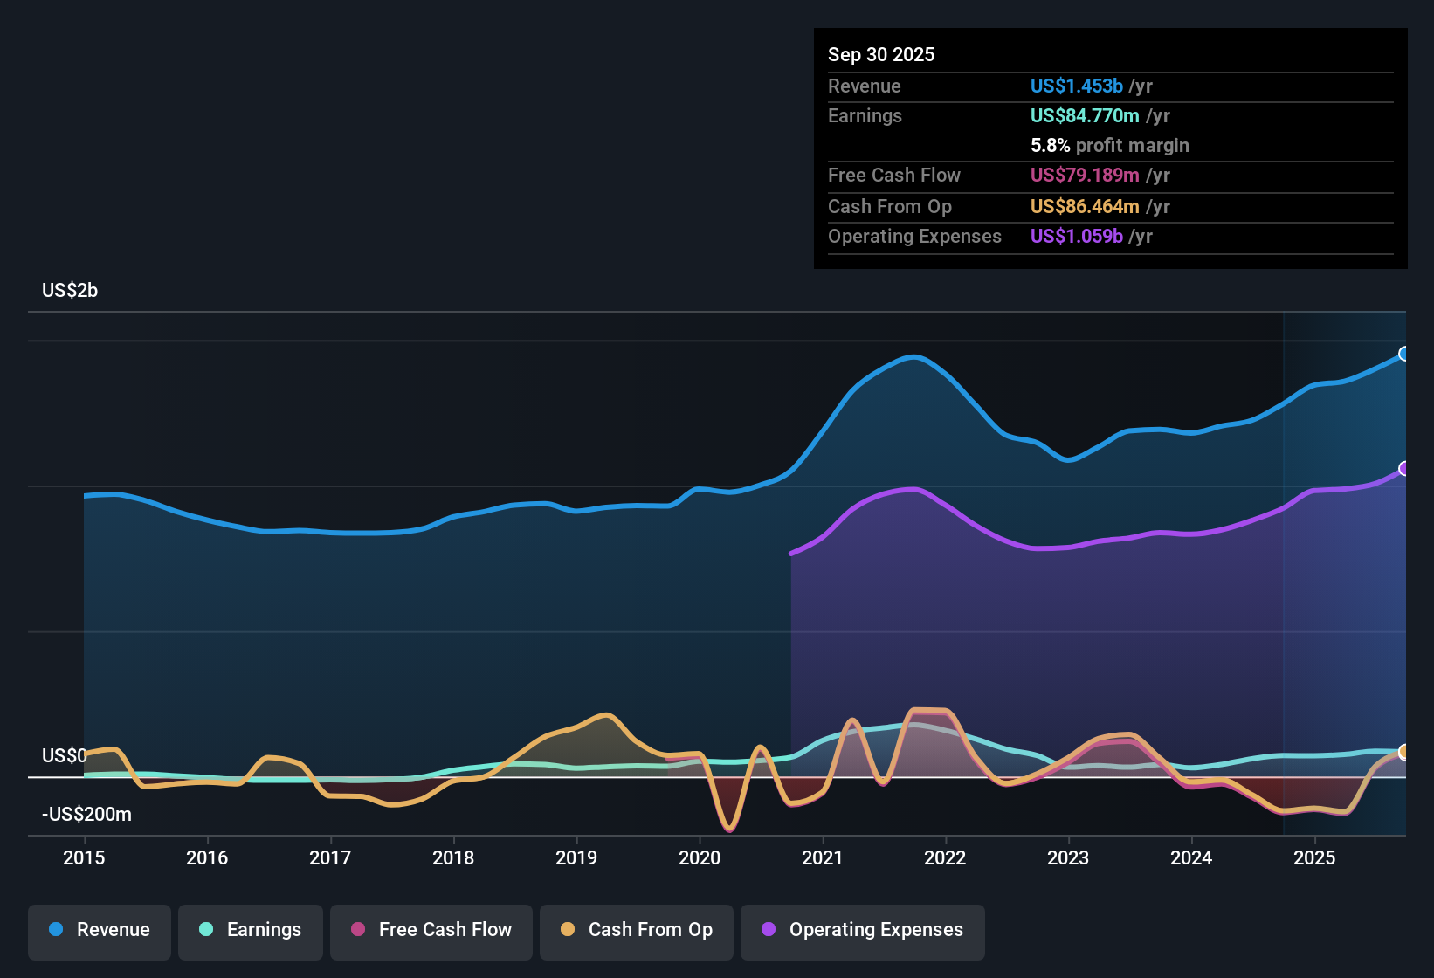Collapse the Cash From Op legend entry

click(636, 930)
